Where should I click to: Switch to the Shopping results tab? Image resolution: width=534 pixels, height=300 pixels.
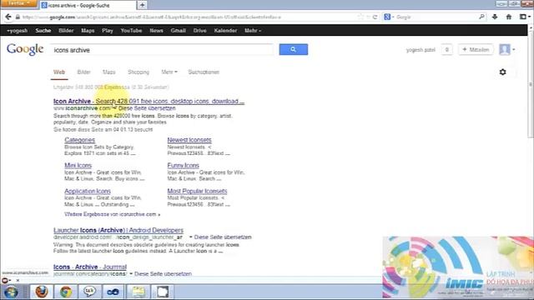click(139, 72)
